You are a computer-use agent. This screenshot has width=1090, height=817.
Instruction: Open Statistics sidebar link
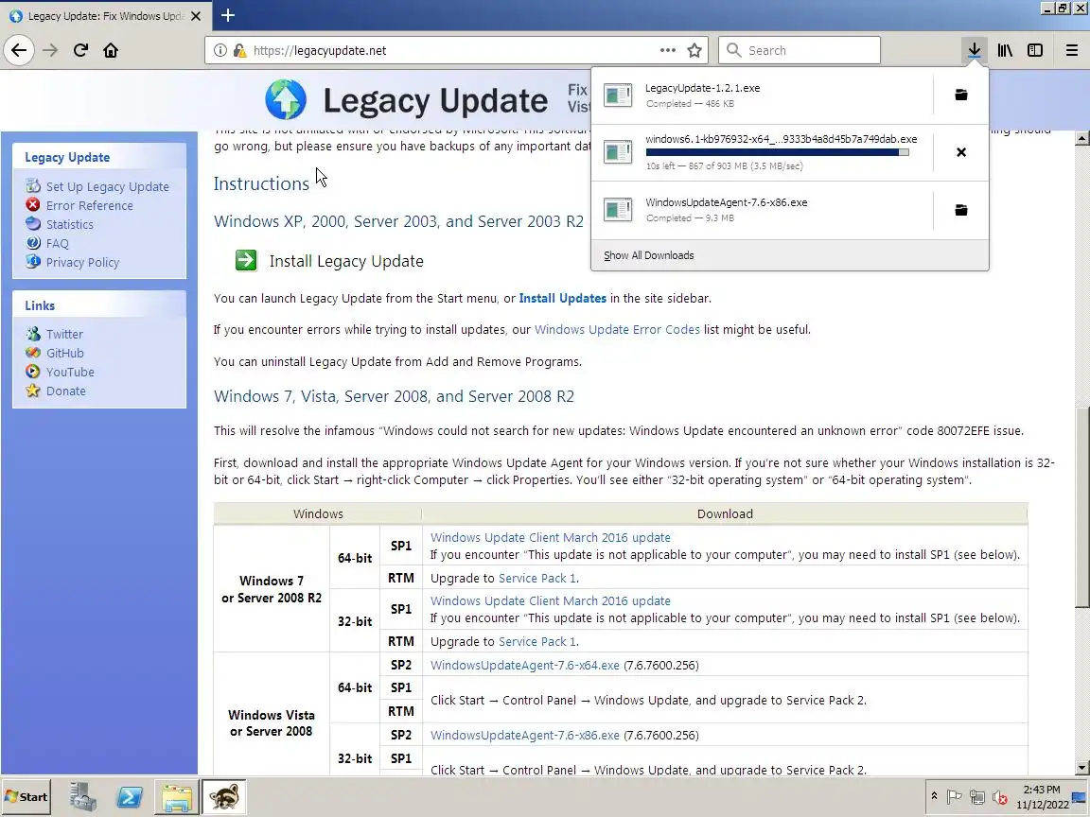pyautogui.click(x=69, y=224)
